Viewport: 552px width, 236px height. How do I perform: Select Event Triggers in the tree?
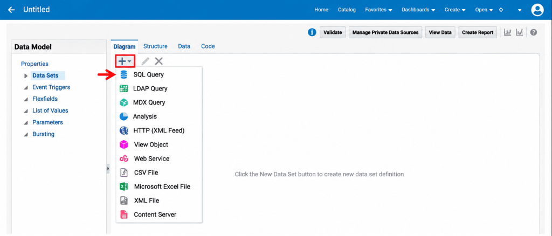(x=51, y=87)
